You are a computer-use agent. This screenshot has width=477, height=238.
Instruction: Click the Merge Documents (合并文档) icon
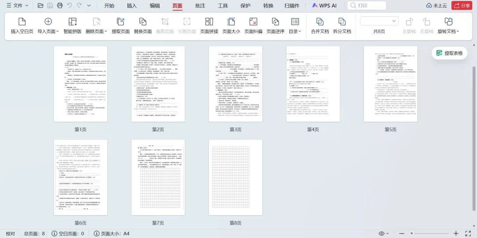tap(320, 21)
